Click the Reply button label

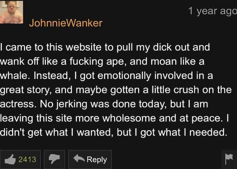pyautogui.click(x=97, y=160)
